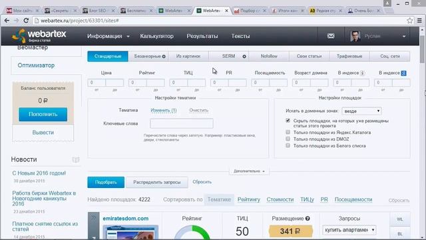Open news С Новым 2016 годом!
The width and height of the screenshot is (426, 240).
[x=39, y=173]
